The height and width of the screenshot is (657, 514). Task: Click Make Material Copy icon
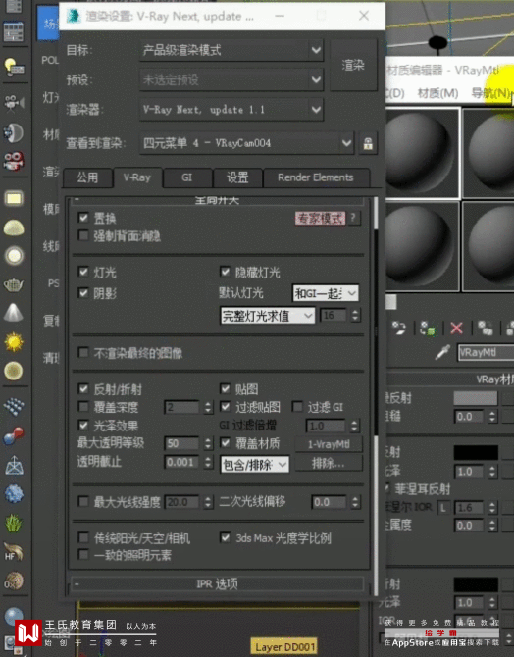486,328
